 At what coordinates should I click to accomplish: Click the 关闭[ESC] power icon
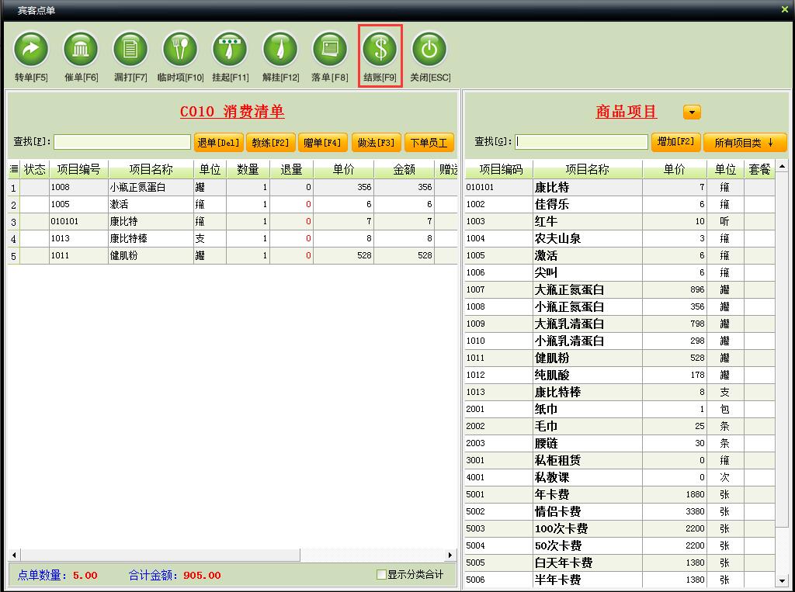(x=429, y=49)
